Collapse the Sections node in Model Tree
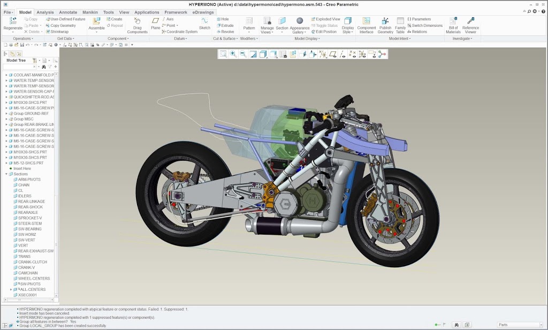 pyautogui.click(x=6, y=174)
